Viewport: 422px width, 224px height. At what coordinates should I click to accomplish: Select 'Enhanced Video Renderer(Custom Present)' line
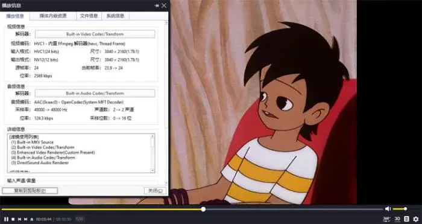pos(53,152)
